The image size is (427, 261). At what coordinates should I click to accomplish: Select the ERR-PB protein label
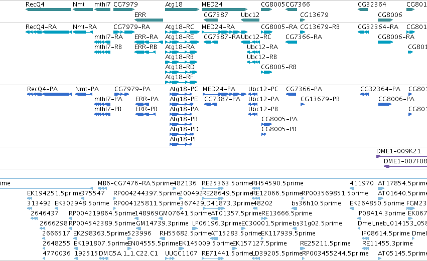[x=147, y=110]
